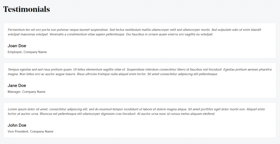Click the quote starting 'Tempus egestas sed'

tap(140, 72)
